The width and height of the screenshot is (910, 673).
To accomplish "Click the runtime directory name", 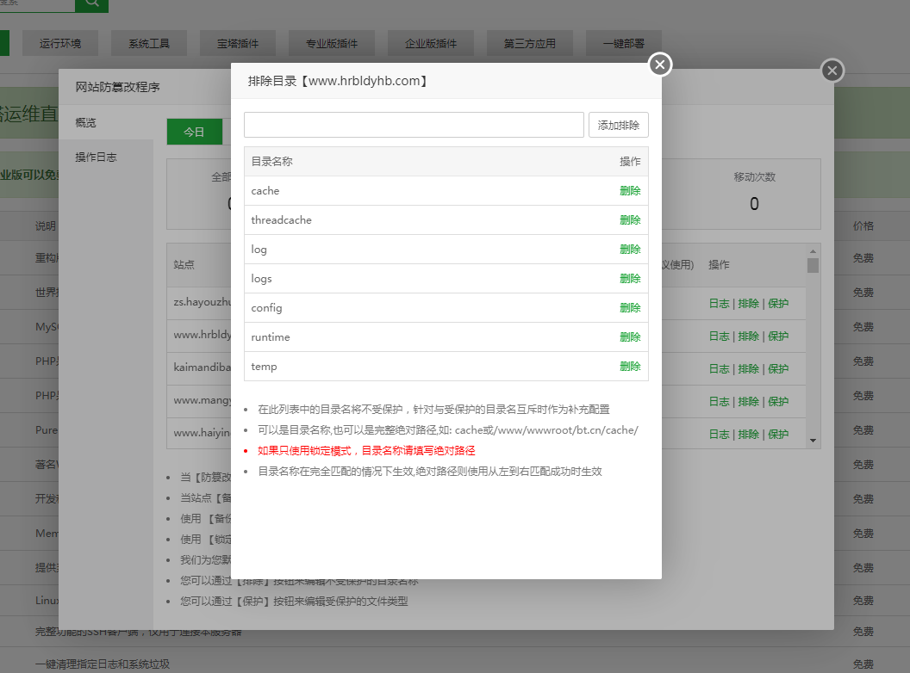I will coord(271,336).
